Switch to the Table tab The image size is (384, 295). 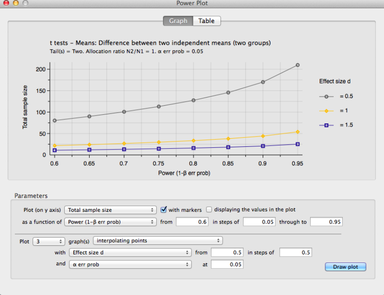[x=206, y=21]
